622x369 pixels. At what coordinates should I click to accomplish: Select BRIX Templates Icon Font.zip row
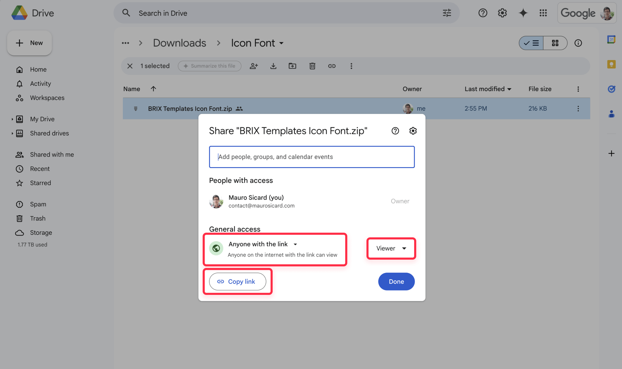pos(356,109)
